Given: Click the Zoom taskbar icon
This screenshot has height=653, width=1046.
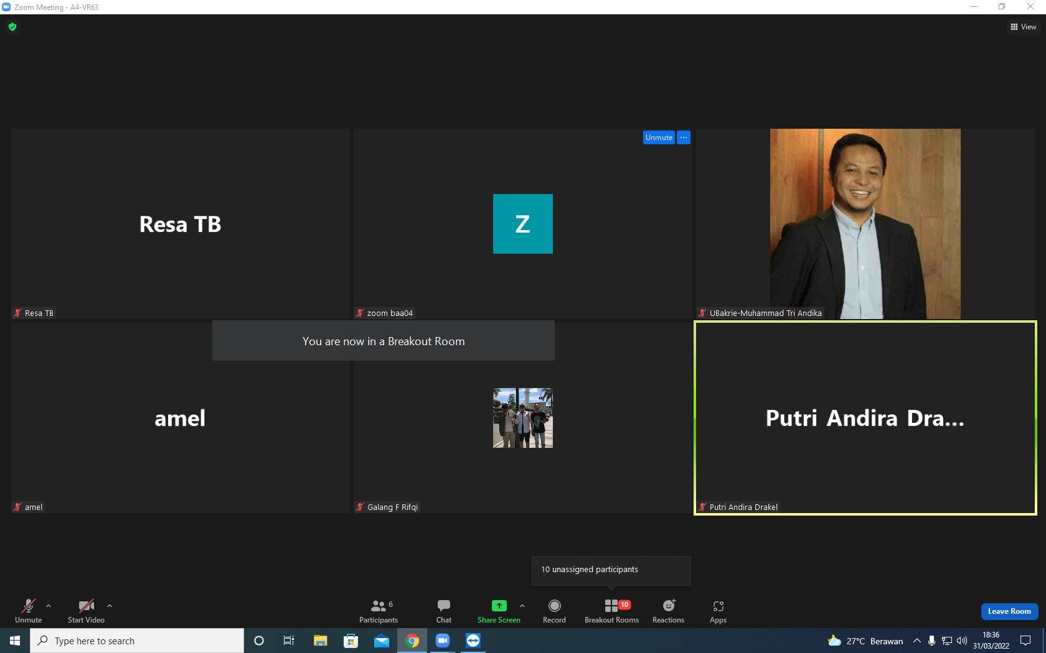Looking at the screenshot, I should (x=443, y=641).
